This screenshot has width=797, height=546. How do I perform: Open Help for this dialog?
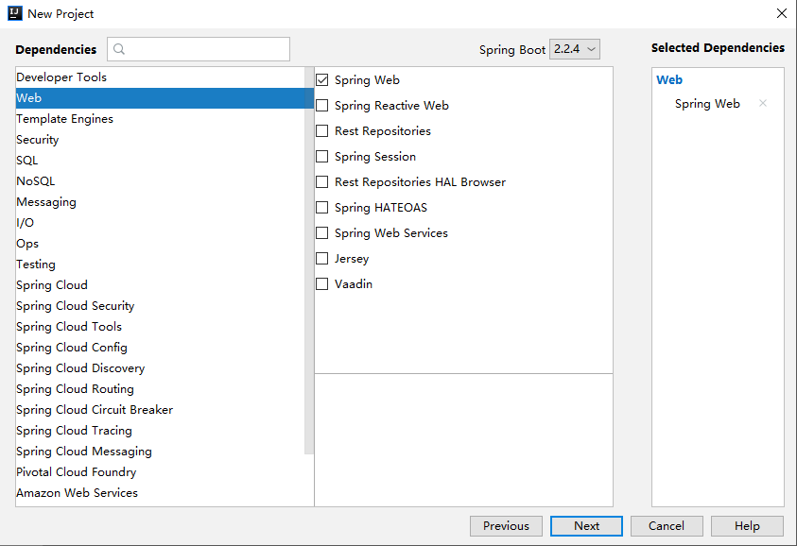pyautogui.click(x=747, y=526)
